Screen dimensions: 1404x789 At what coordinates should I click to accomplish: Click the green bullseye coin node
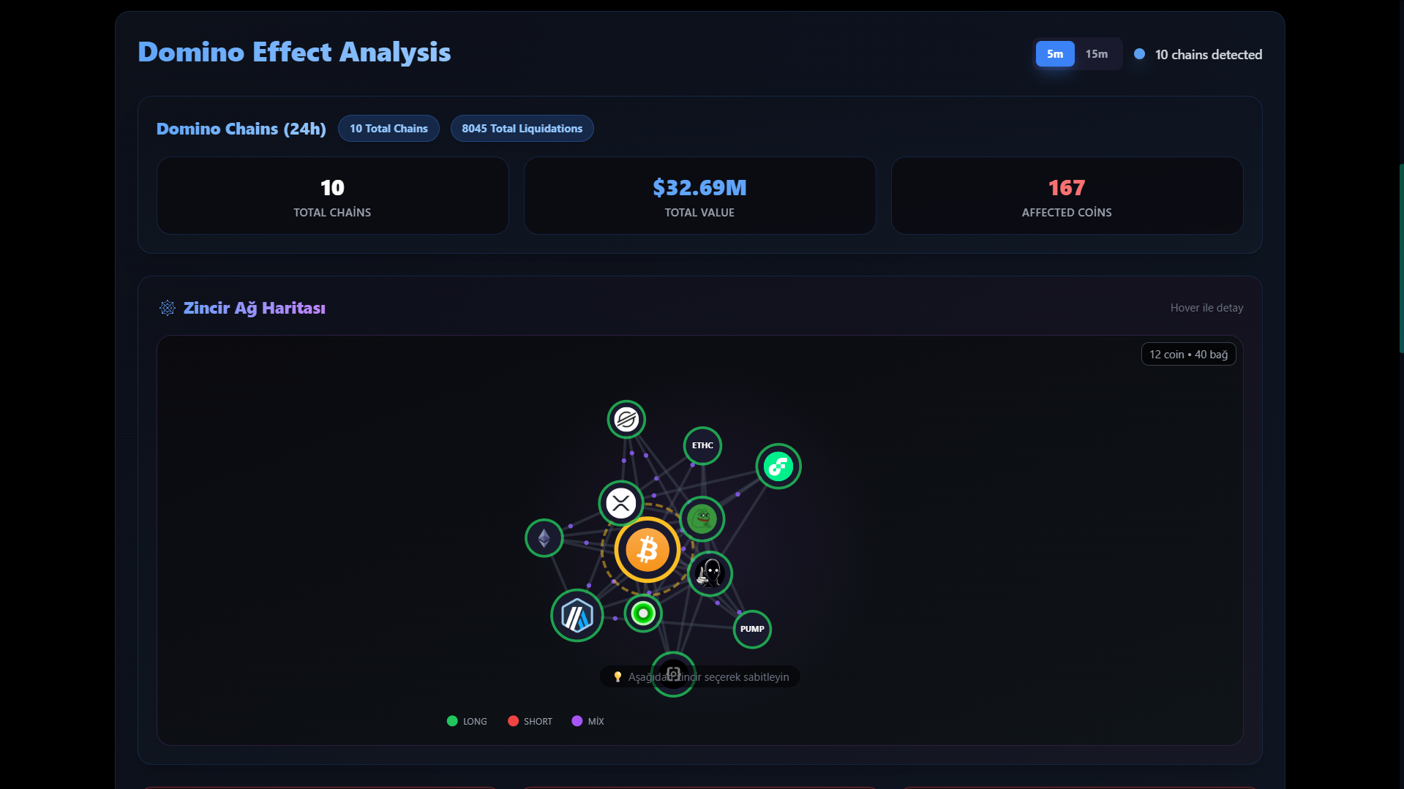(643, 614)
